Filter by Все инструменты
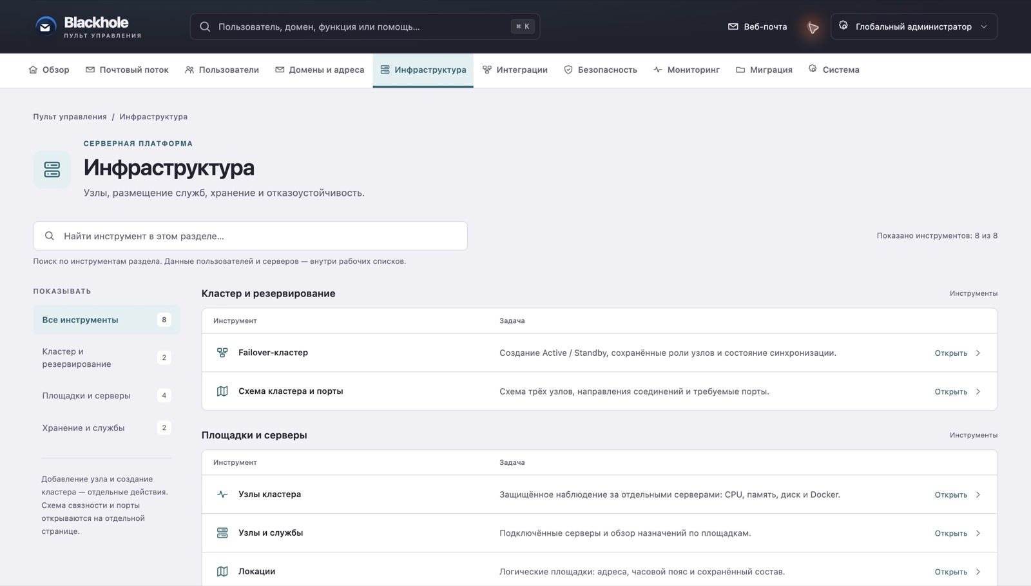1031x586 pixels. (x=106, y=320)
